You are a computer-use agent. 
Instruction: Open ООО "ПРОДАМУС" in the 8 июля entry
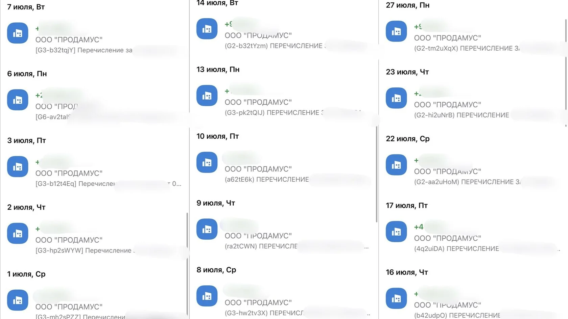[258, 303]
